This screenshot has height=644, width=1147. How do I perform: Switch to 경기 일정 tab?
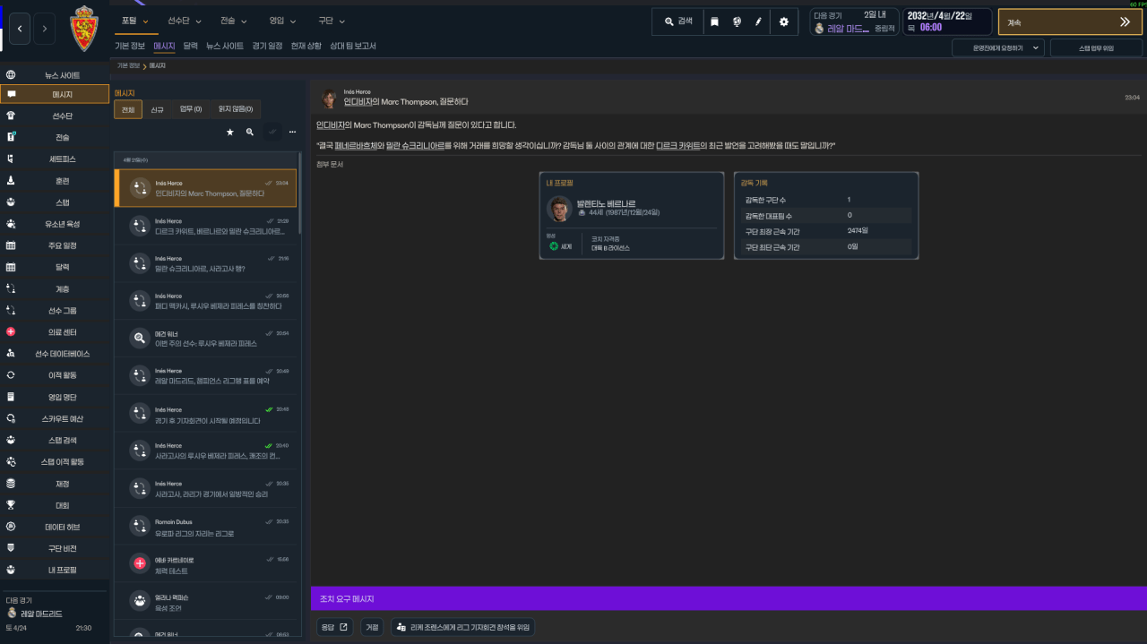click(267, 46)
